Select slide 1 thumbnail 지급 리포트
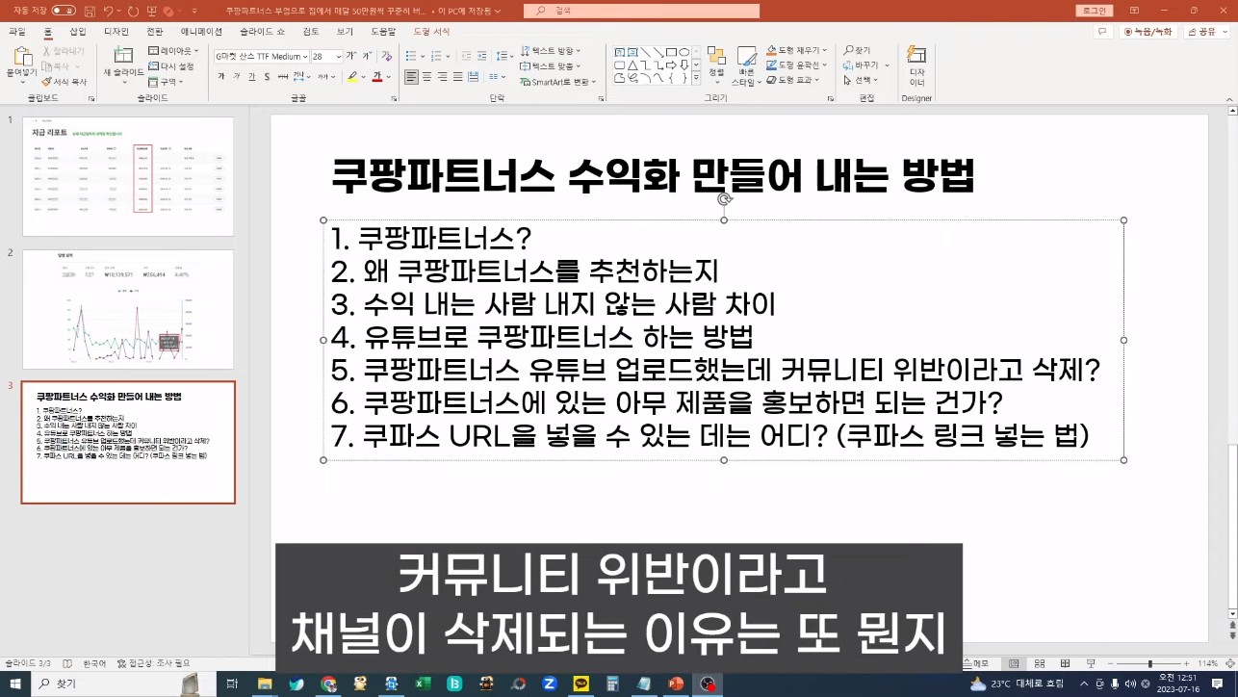This screenshot has width=1238, height=697. coord(128,176)
